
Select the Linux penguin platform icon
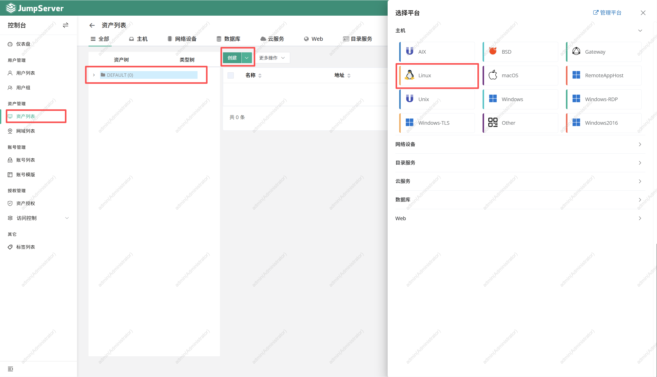point(409,75)
